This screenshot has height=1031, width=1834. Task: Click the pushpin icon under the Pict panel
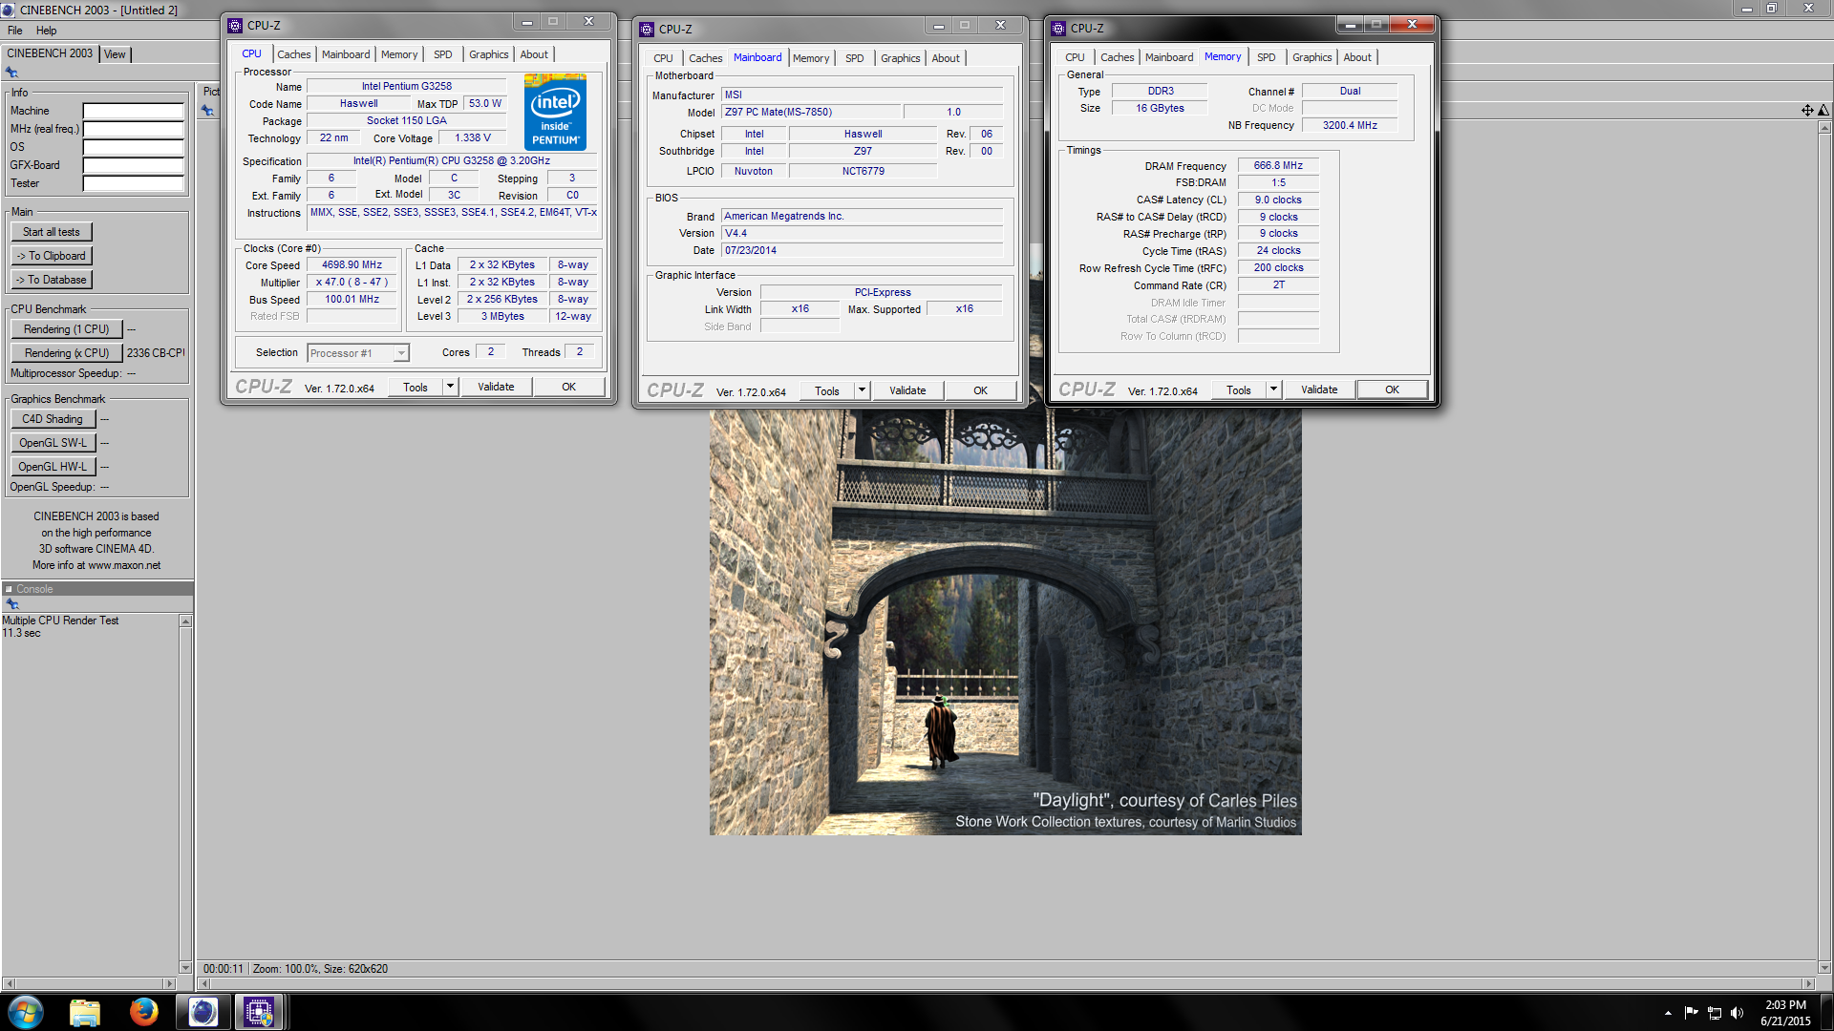click(x=207, y=111)
